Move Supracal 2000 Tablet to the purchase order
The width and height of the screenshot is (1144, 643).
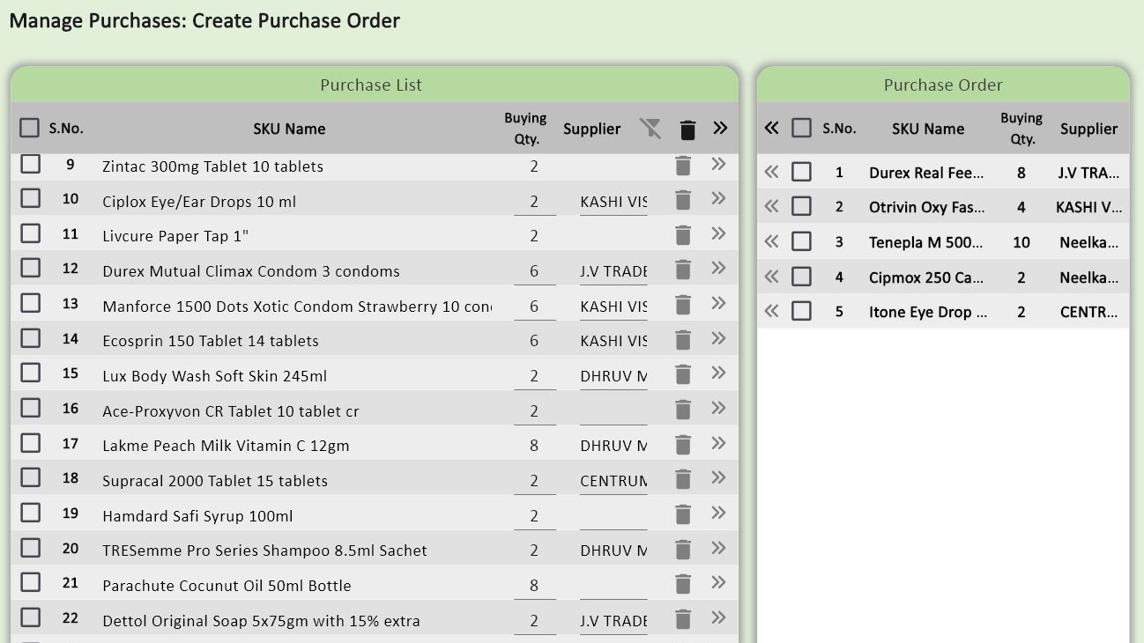click(718, 477)
